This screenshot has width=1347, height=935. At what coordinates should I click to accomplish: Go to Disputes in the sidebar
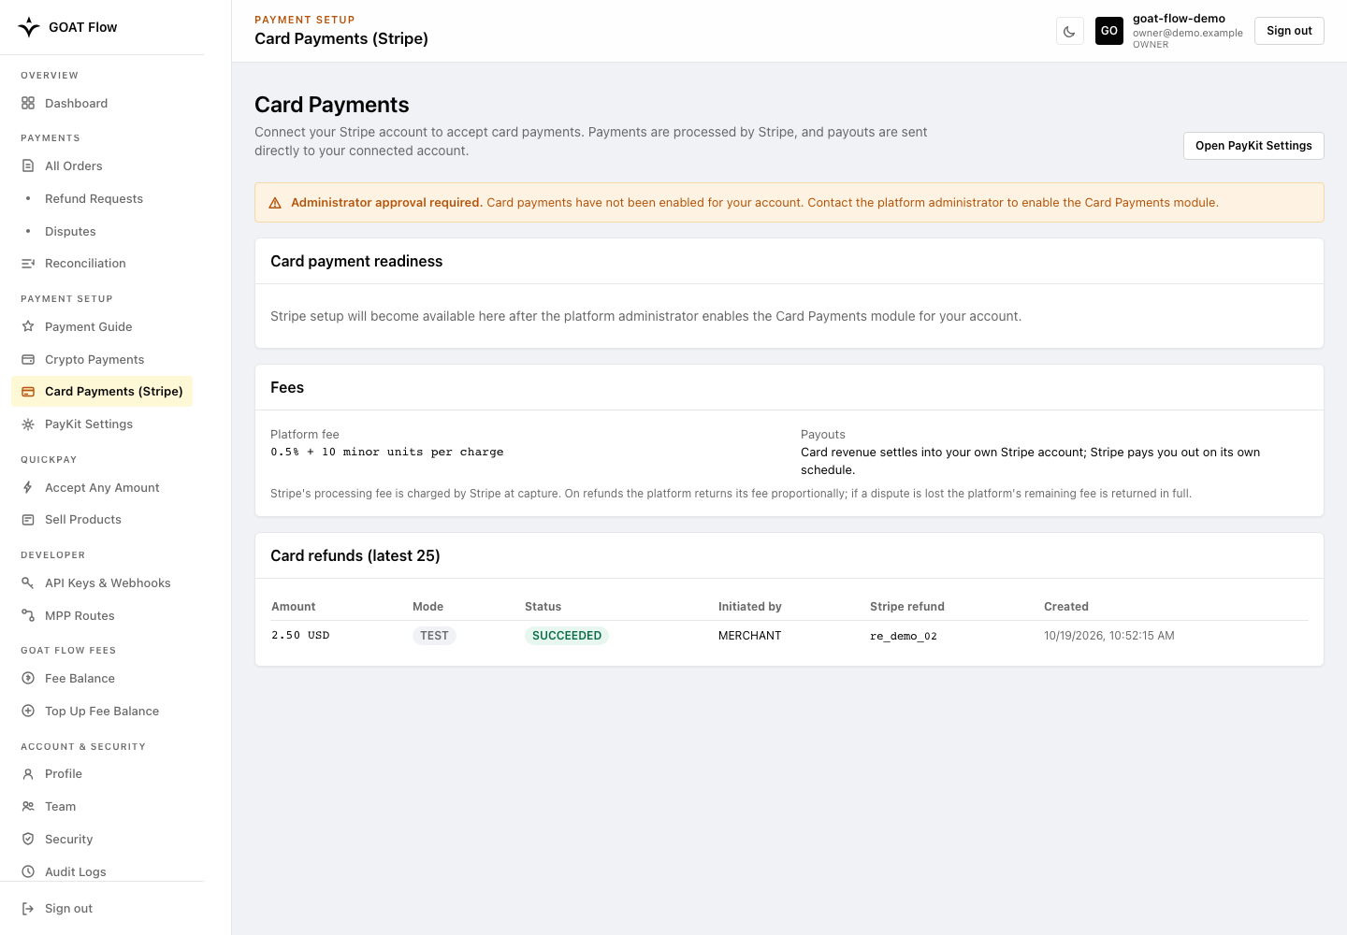click(70, 232)
